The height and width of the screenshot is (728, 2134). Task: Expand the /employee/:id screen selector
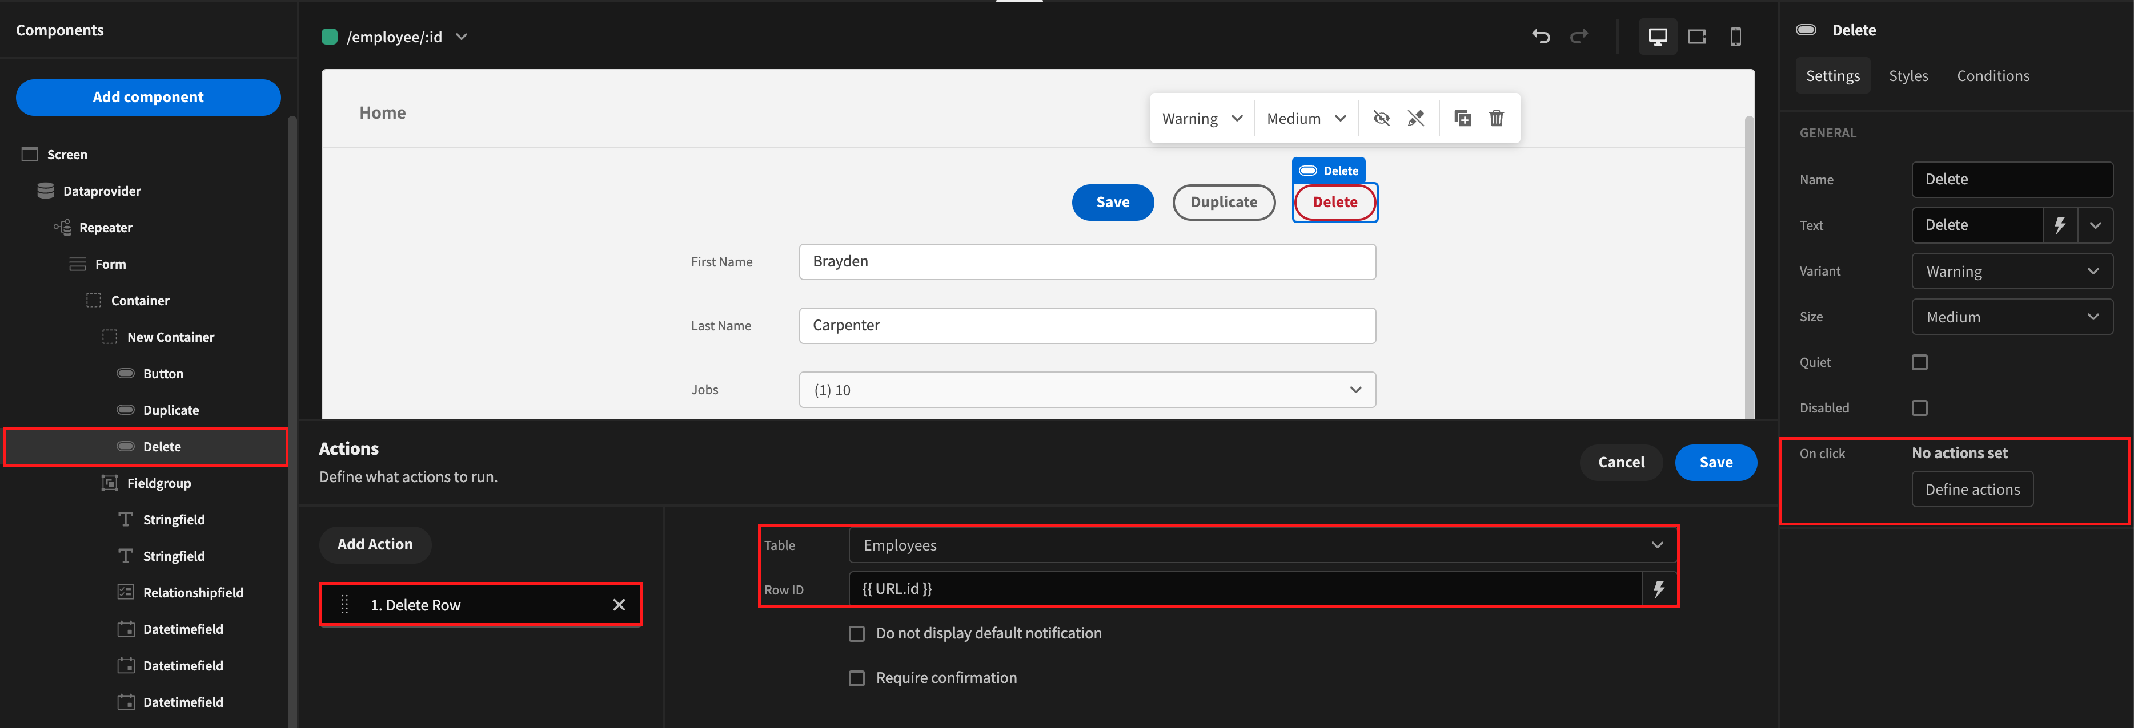pyautogui.click(x=462, y=37)
